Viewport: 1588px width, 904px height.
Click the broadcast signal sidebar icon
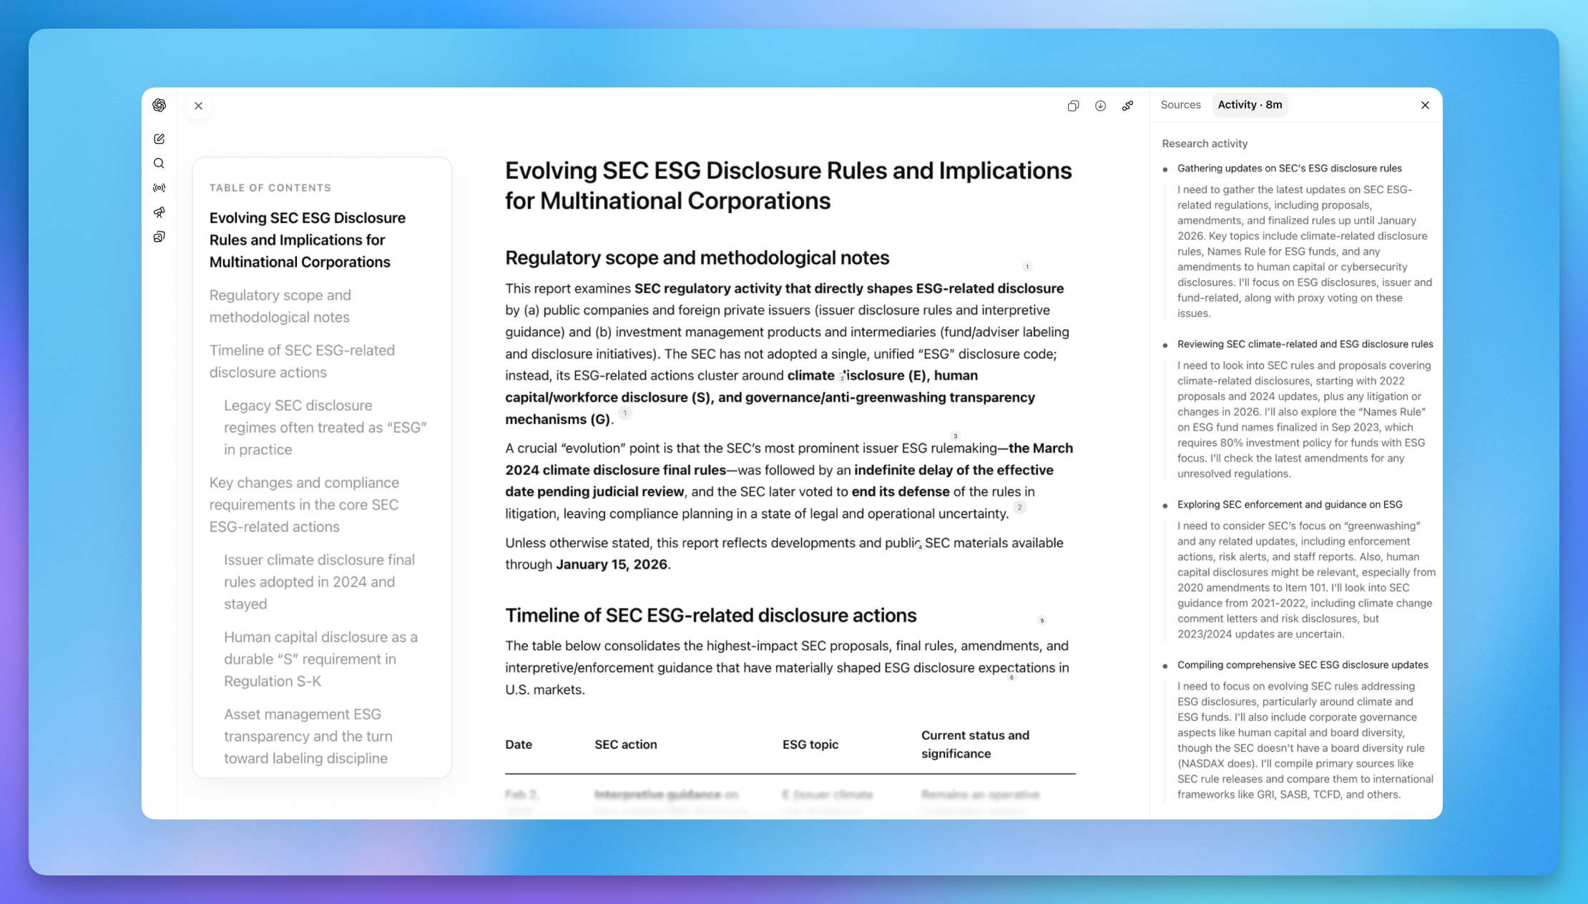point(159,188)
